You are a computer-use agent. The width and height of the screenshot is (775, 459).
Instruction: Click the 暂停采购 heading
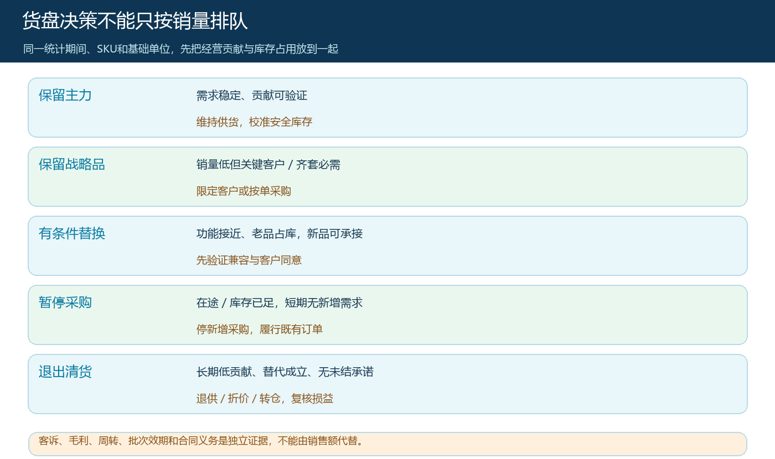click(x=65, y=302)
